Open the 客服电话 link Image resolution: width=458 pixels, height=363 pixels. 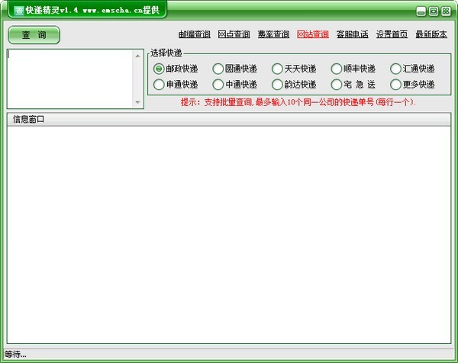(352, 34)
